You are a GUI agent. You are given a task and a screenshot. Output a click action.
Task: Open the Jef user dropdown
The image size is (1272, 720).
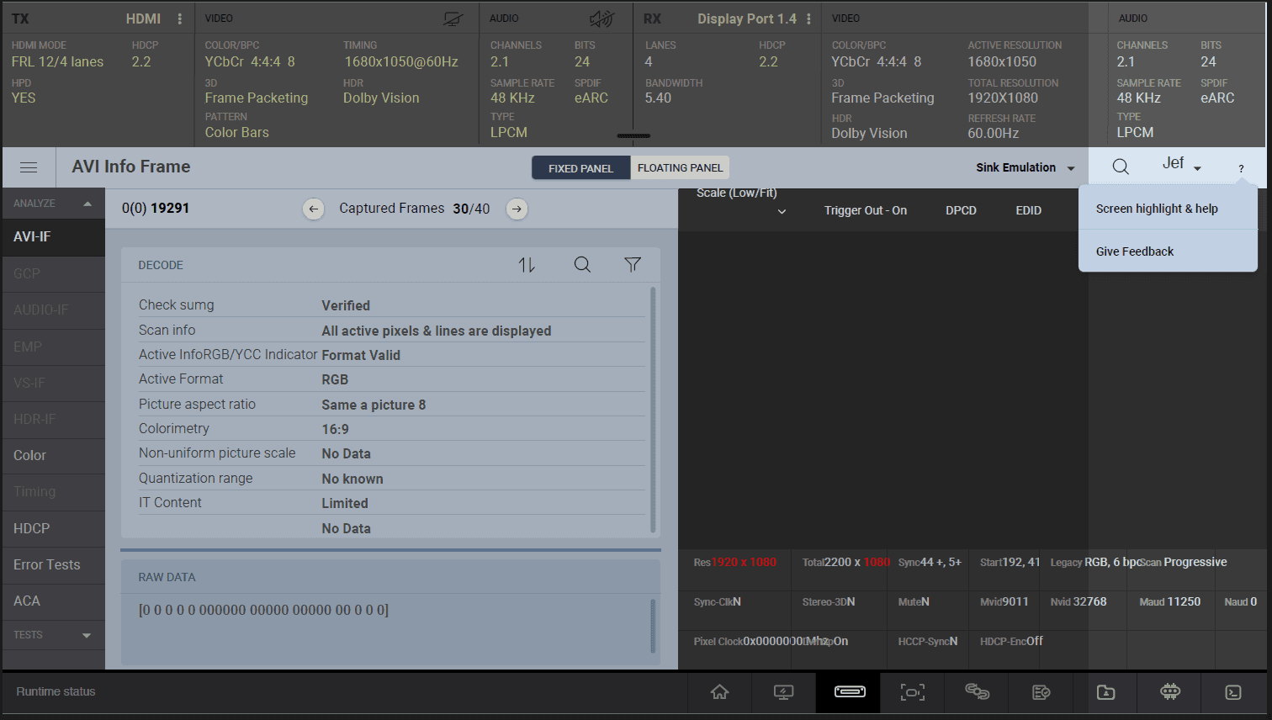point(1182,164)
